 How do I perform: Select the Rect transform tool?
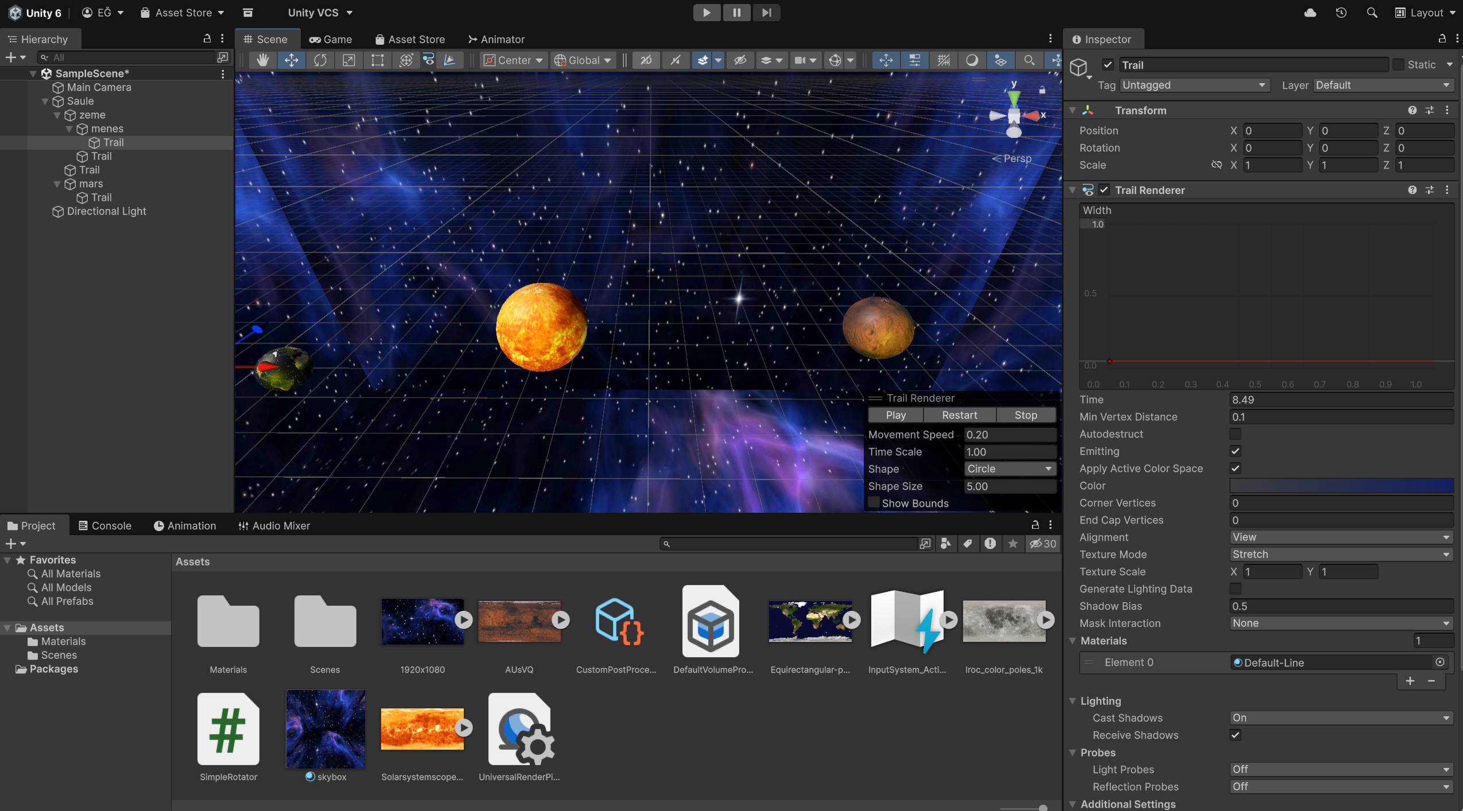coord(378,60)
